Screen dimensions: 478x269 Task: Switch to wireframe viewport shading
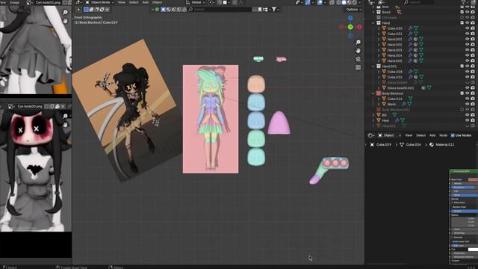(338, 2)
